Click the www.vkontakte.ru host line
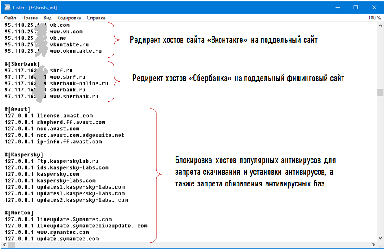 coord(53,51)
